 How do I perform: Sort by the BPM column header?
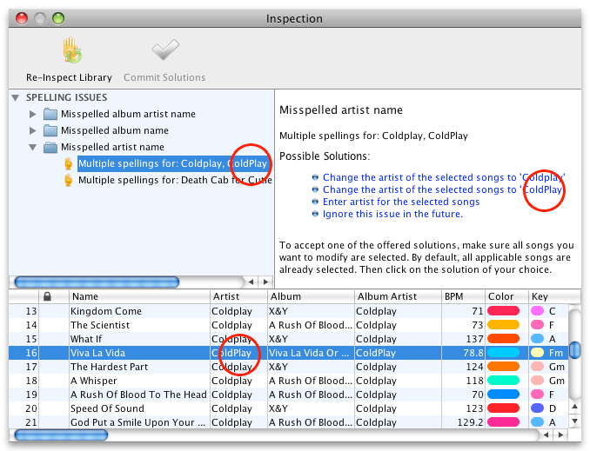pyautogui.click(x=463, y=296)
